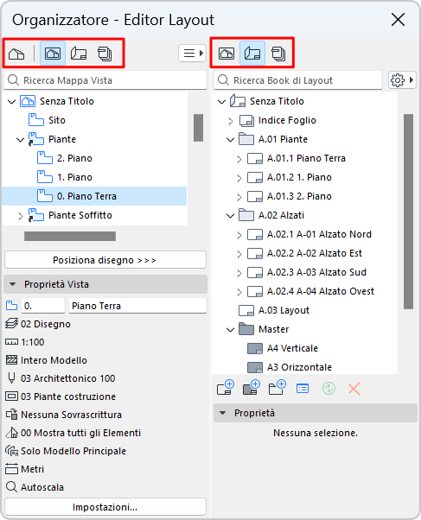This screenshot has width=421, height=520.
Task: Show Layout Book in left pane toolbar
Action: pos(79,54)
